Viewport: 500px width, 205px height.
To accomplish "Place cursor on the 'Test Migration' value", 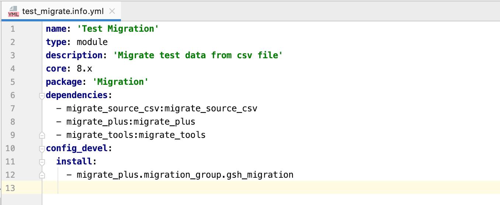I will pyautogui.click(x=118, y=29).
